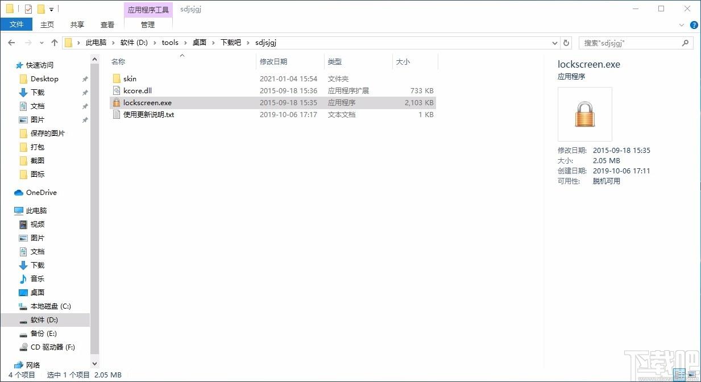This screenshot has height=382, width=701.
Task: Click the Properties checkmark icon in title bar
Action: (28, 9)
